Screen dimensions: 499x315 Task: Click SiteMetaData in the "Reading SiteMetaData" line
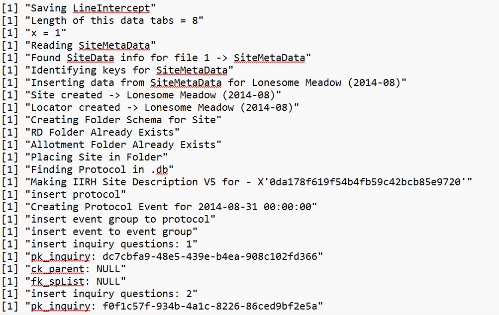click(x=117, y=45)
